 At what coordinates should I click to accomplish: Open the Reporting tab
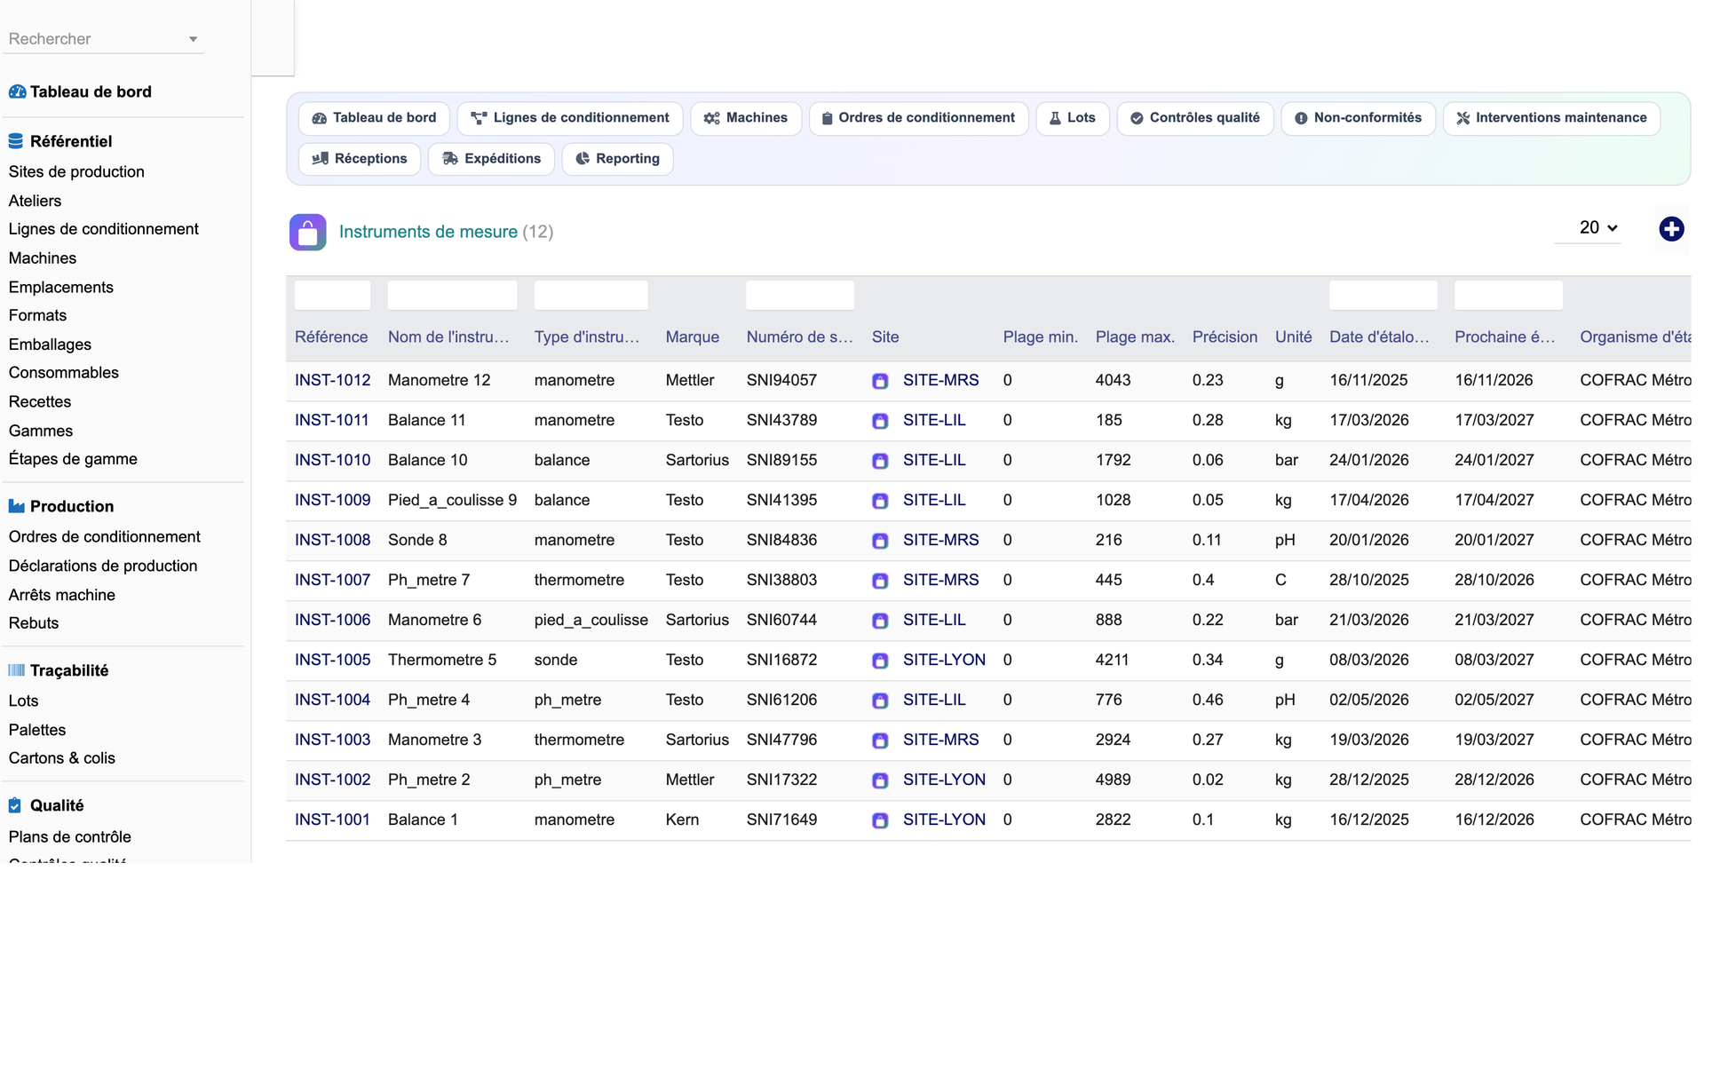[x=617, y=159]
